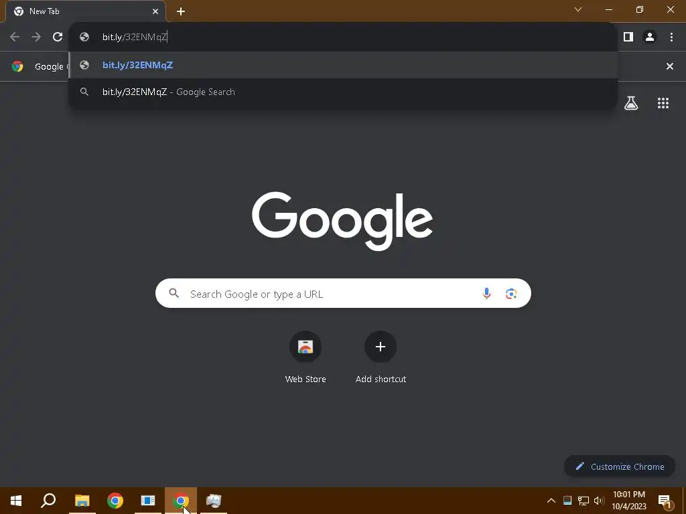Click the Google logo

click(342, 221)
